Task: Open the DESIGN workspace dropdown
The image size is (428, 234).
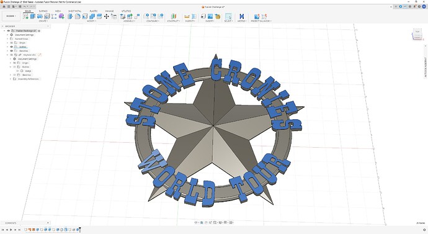Action: point(11,16)
